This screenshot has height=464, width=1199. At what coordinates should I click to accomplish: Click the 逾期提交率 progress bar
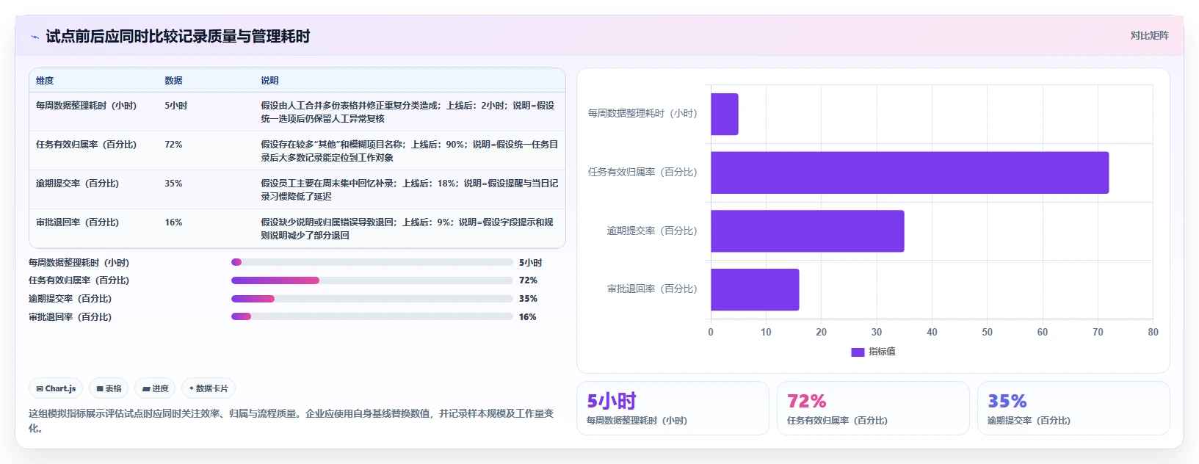point(372,299)
